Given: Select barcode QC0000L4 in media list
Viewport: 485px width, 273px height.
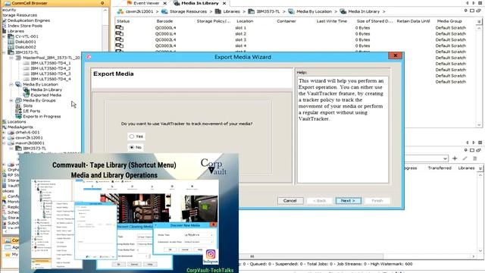Looking at the screenshot, I should click(x=165, y=28).
